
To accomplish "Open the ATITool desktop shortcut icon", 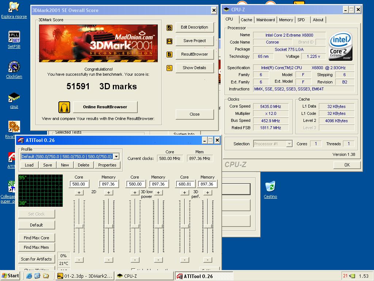I will 11,157.
